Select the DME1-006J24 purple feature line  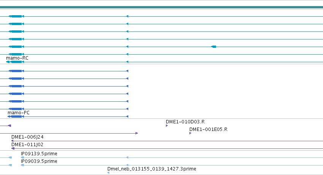167,141
